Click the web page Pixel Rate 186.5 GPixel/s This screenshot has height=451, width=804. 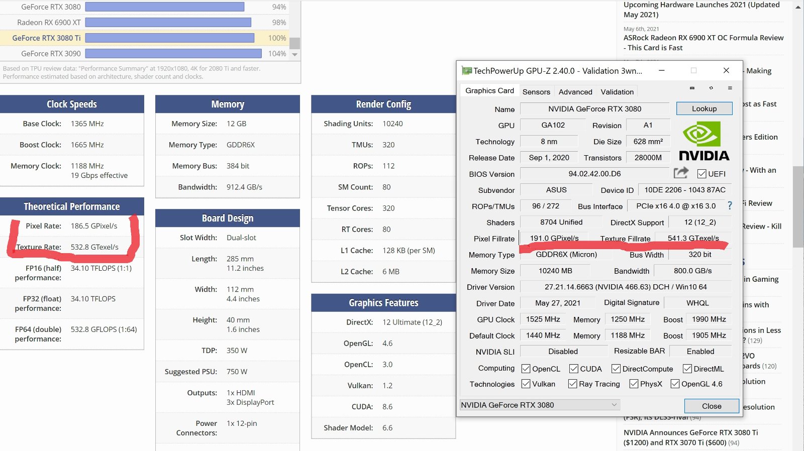[x=94, y=226]
